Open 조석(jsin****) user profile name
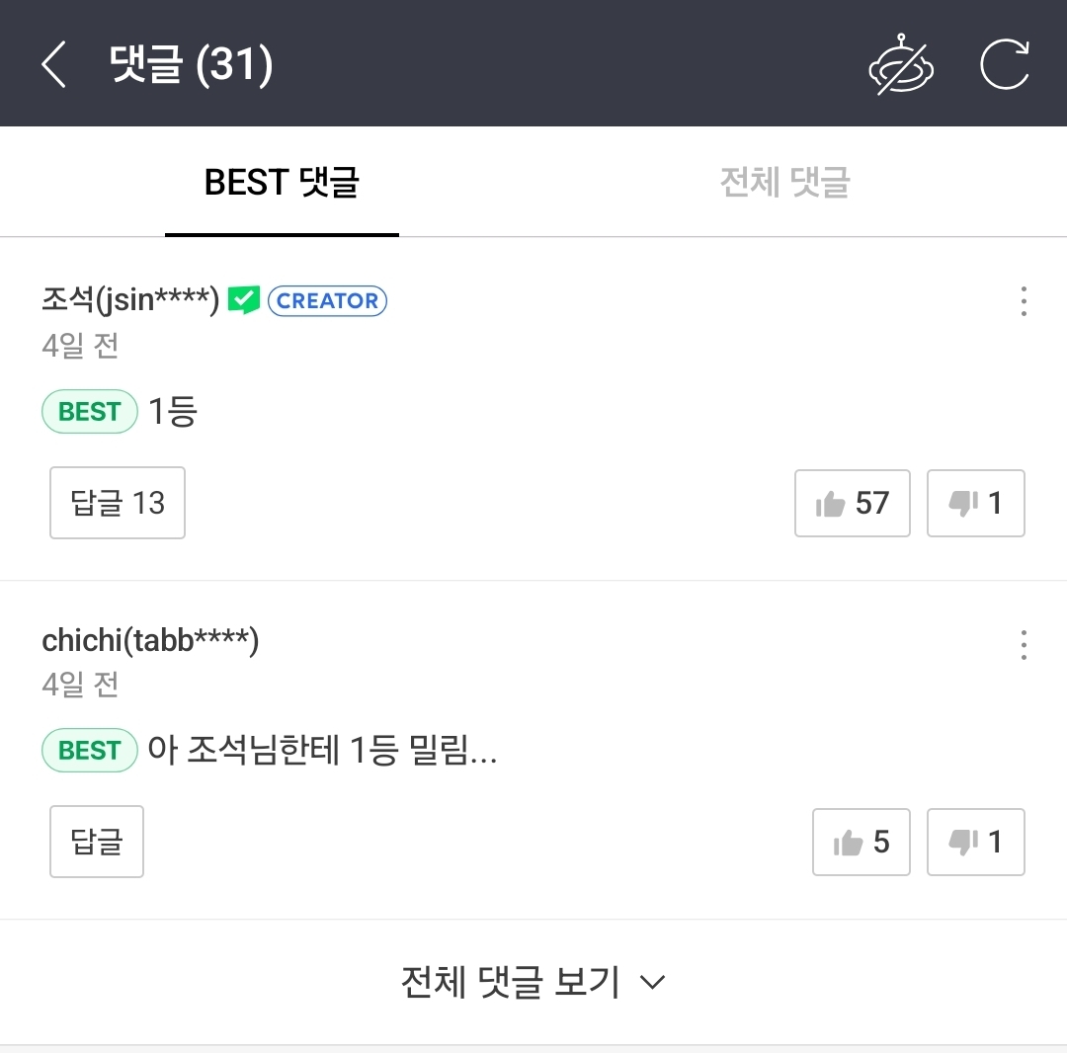The width and height of the screenshot is (1067, 1053). click(130, 299)
